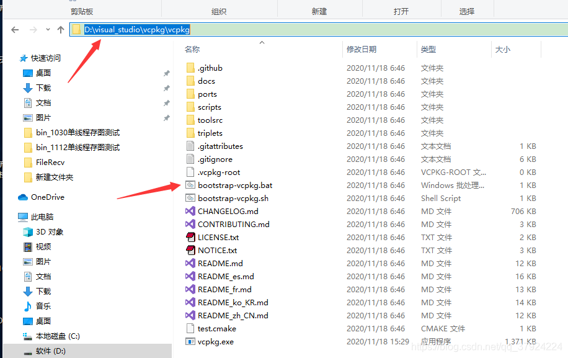Select the .github folder icon
This screenshot has width=568, height=358.
190,68
